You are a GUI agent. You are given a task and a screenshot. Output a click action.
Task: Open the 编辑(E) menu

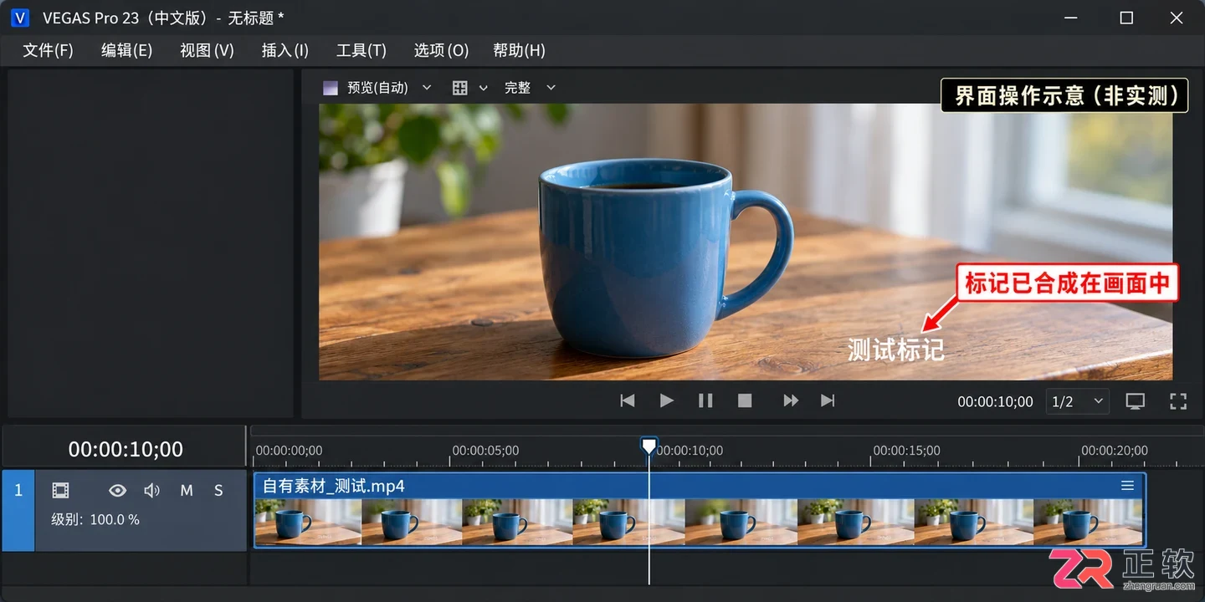(127, 50)
